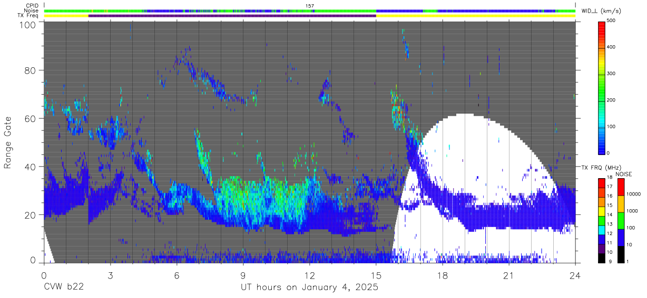The image size is (647, 298).
Task: Click the UT hours on January 4, 2025 title
Action: point(309,287)
